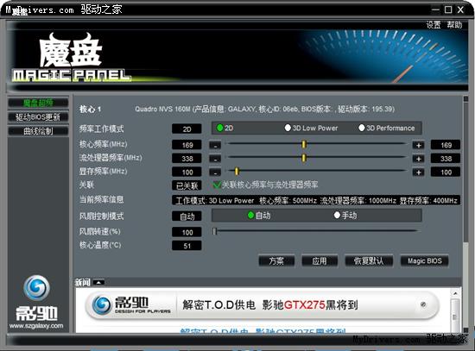
Task: Select the 3D Performance radio button
Action: [361, 128]
